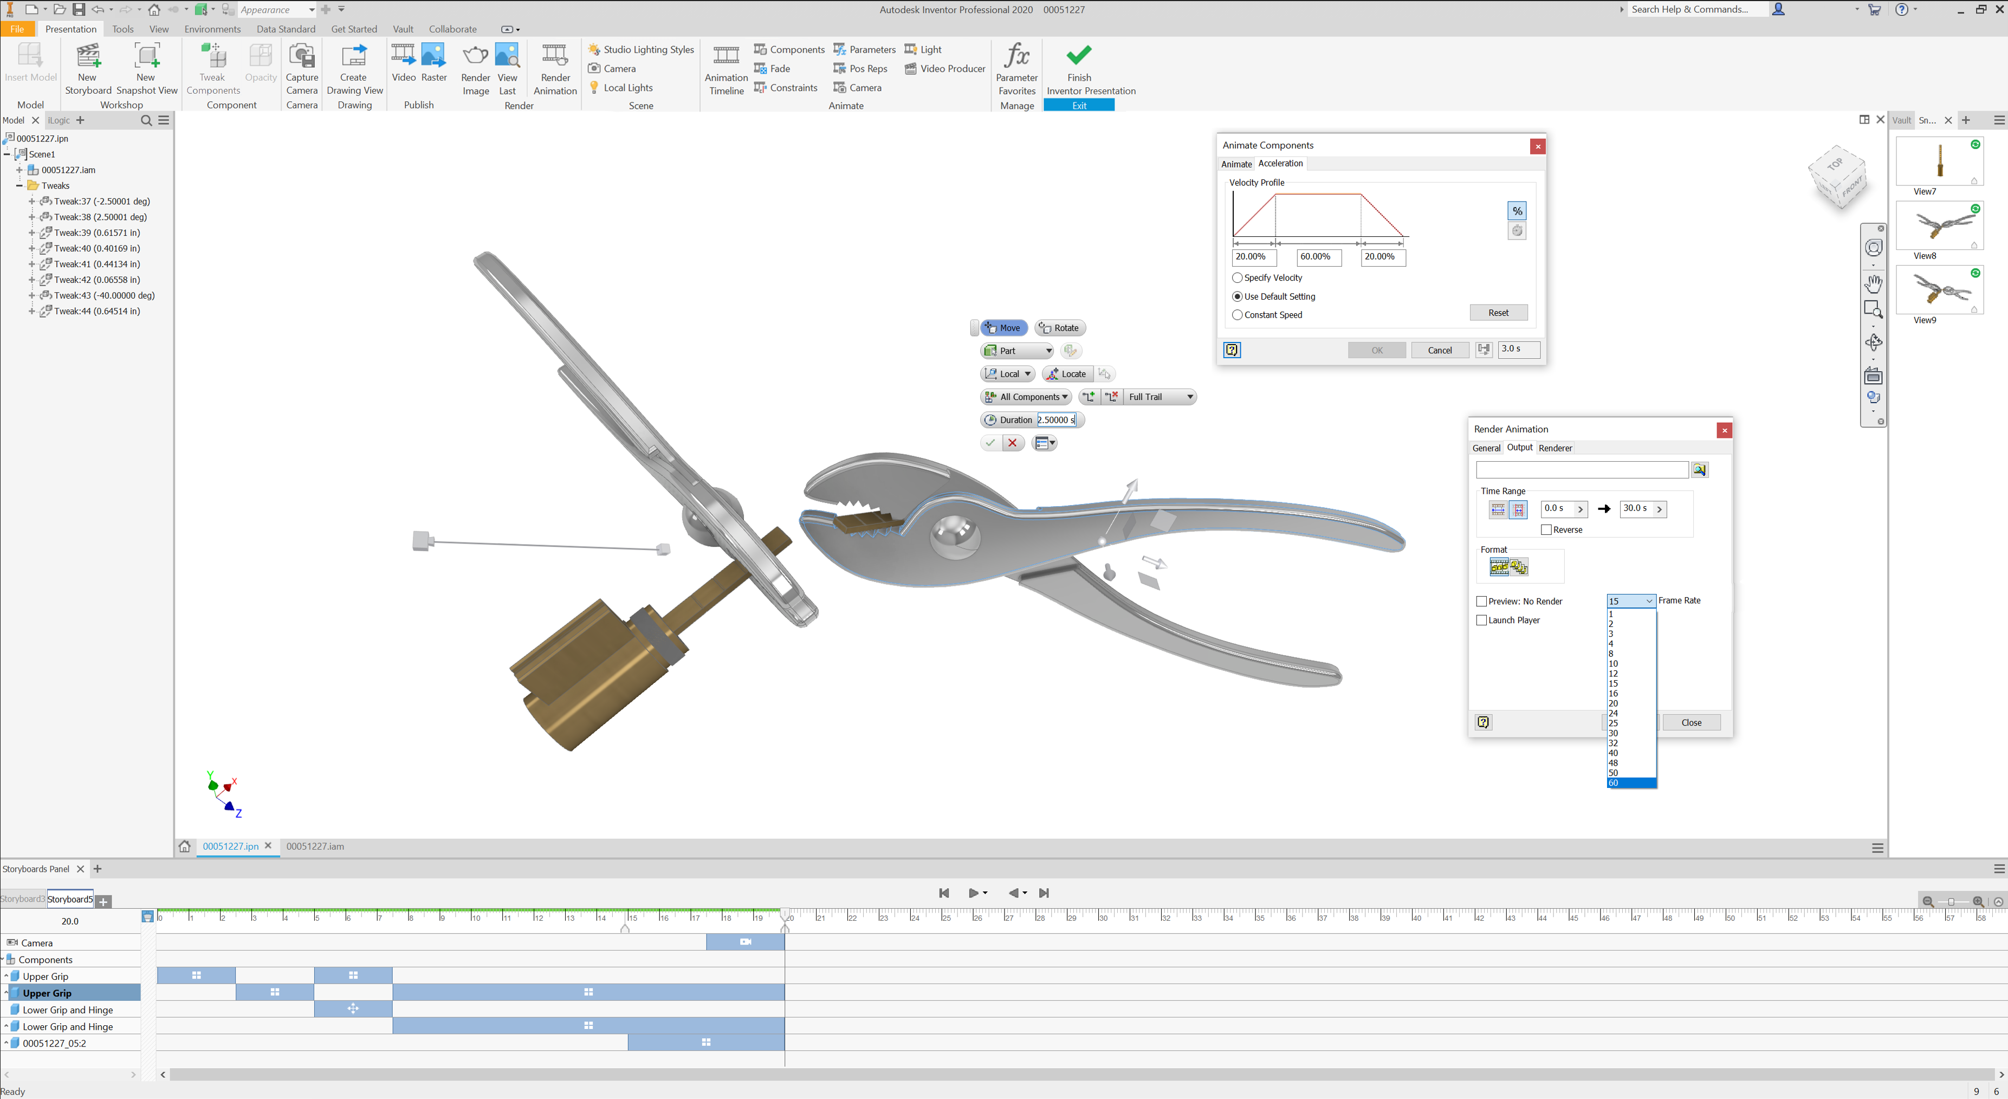Click OK in the Animate Components dialog
2008x1099 pixels.
pyautogui.click(x=1377, y=350)
